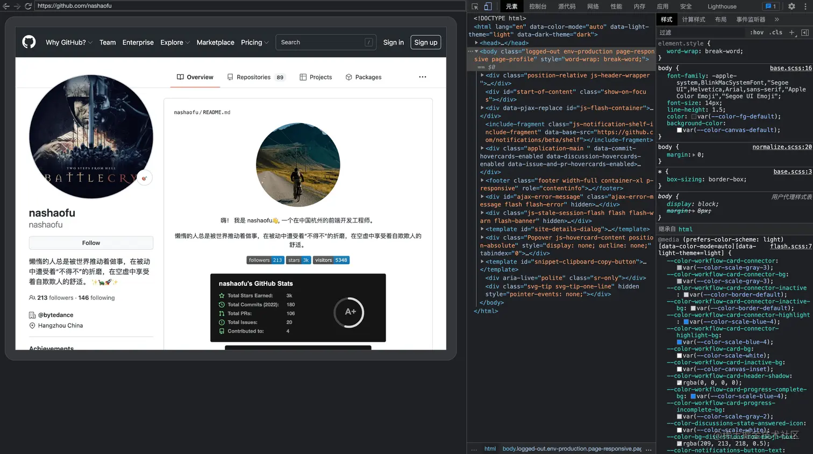This screenshot has width=813, height=454.
Task: Click the slash shortcut icon in Search
Action: tap(369, 42)
